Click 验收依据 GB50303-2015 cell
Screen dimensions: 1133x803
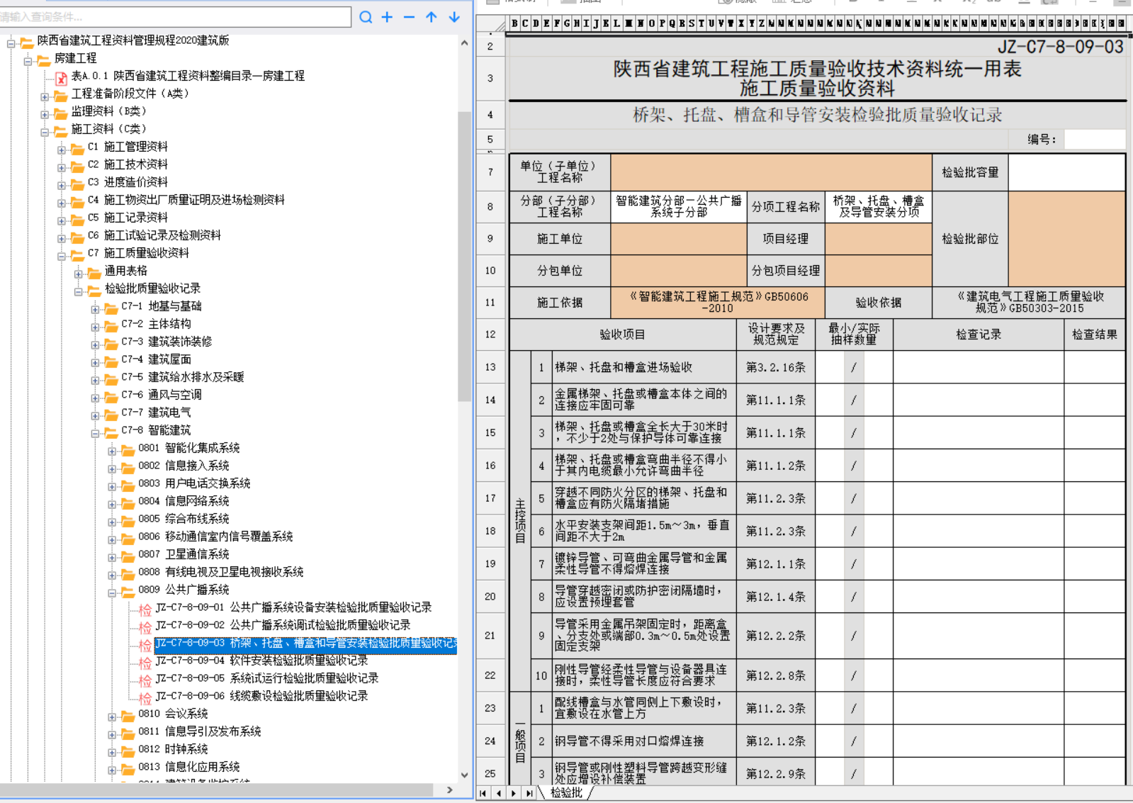pos(1030,303)
